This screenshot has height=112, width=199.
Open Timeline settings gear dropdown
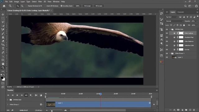(31, 95)
